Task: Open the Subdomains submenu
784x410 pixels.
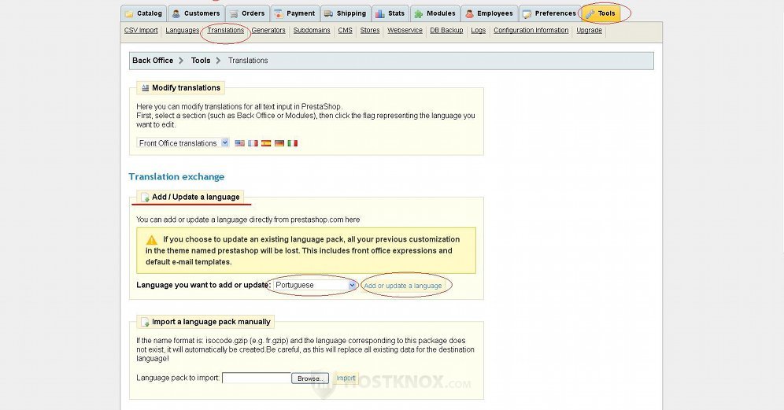Action: pos(312,31)
